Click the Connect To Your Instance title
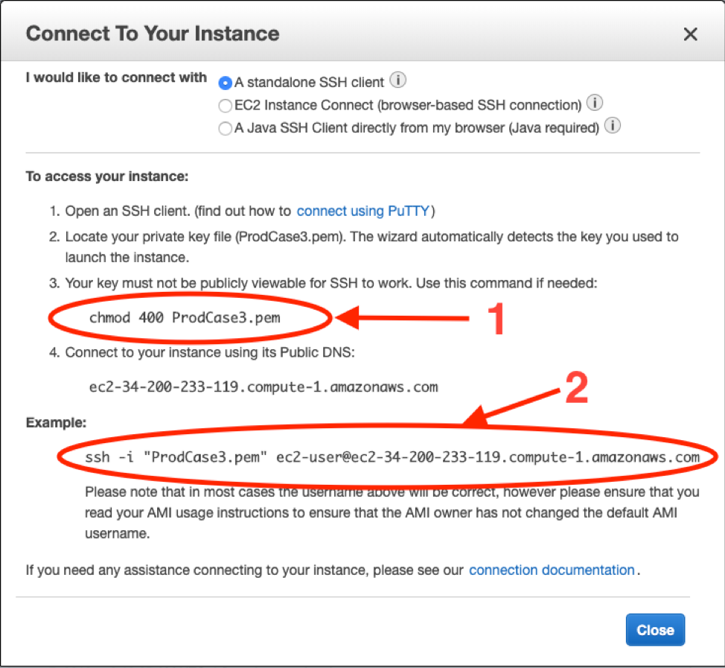725x668 pixels. pyautogui.click(x=153, y=34)
